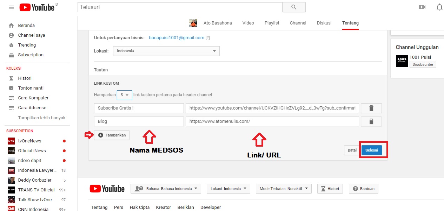Click the Channel saya account icon
Image resolution: width=444 pixels, height=211 pixels.
(x=11, y=35)
